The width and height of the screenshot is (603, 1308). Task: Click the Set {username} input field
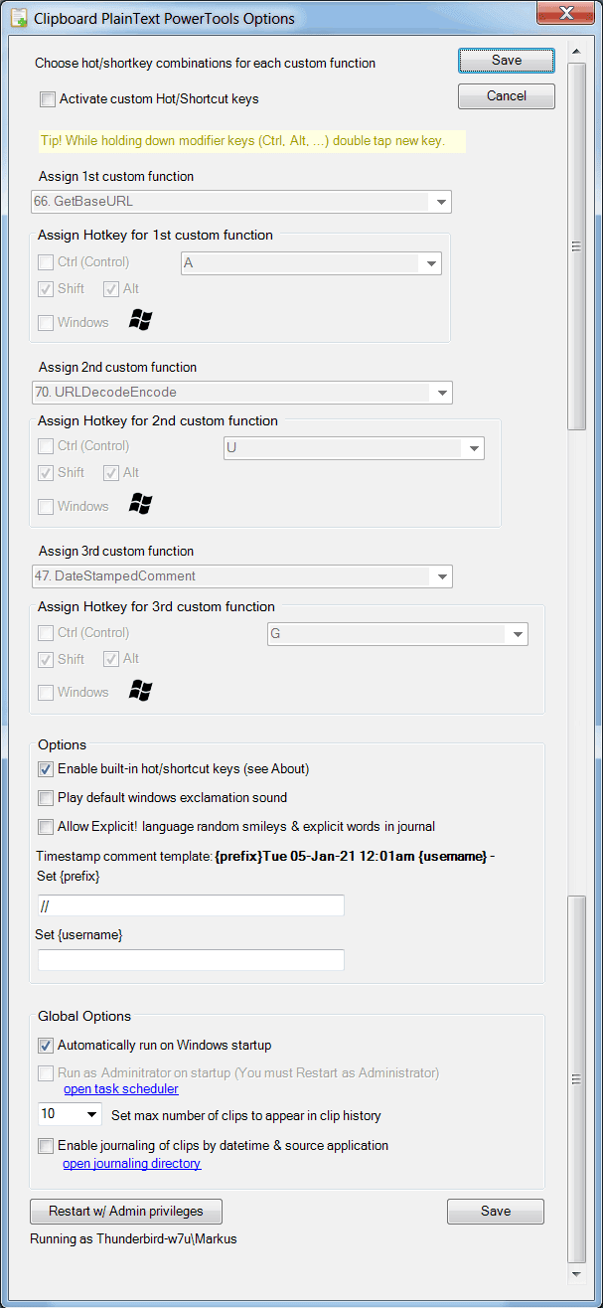pyautogui.click(x=191, y=960)
